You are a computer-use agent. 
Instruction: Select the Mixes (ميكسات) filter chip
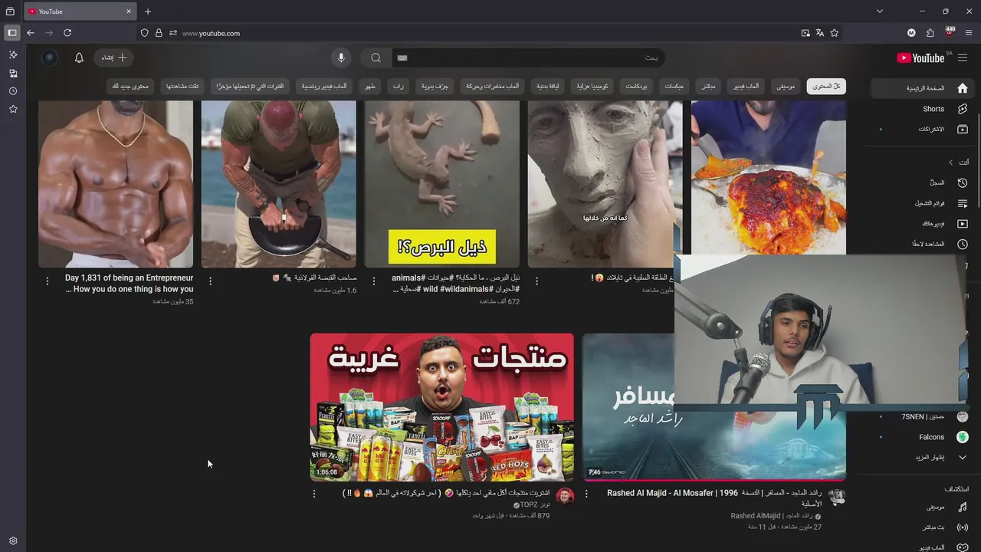pyautogui.click(x=674, y=87)
